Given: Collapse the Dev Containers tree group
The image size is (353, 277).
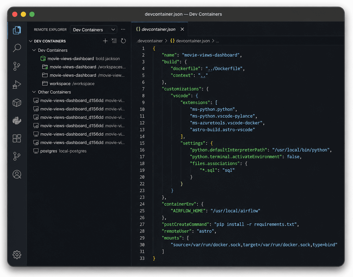Looking at the screenshot, I should [34, 50].
